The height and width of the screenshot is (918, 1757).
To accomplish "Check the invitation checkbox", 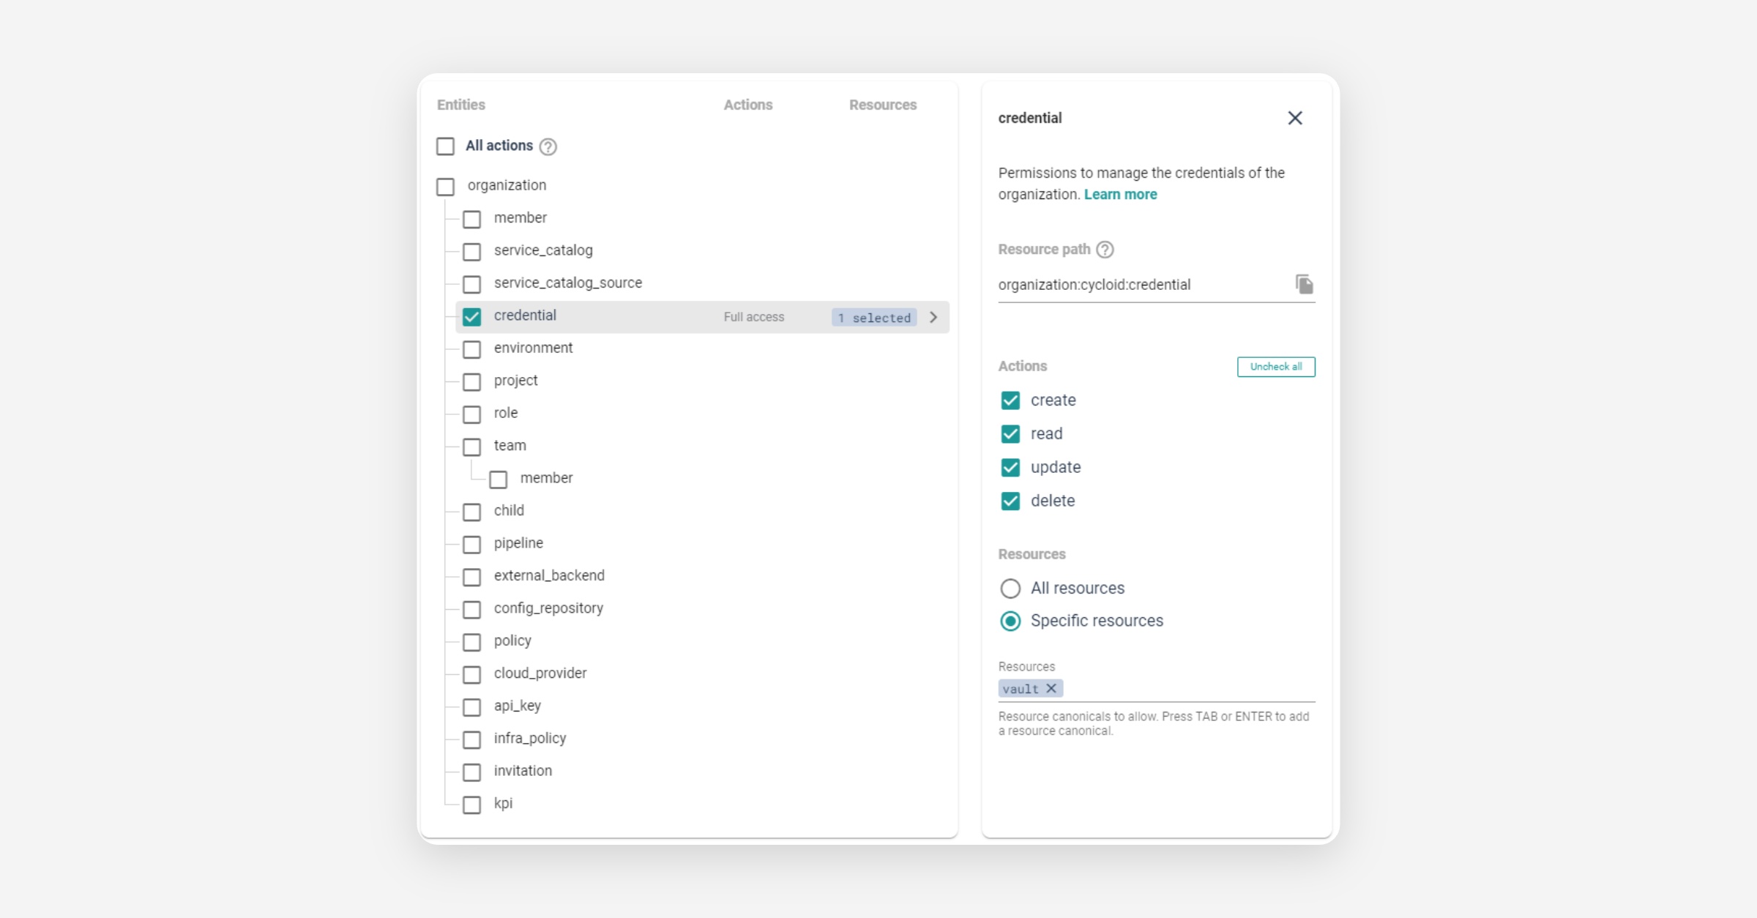I will [471, 772].
